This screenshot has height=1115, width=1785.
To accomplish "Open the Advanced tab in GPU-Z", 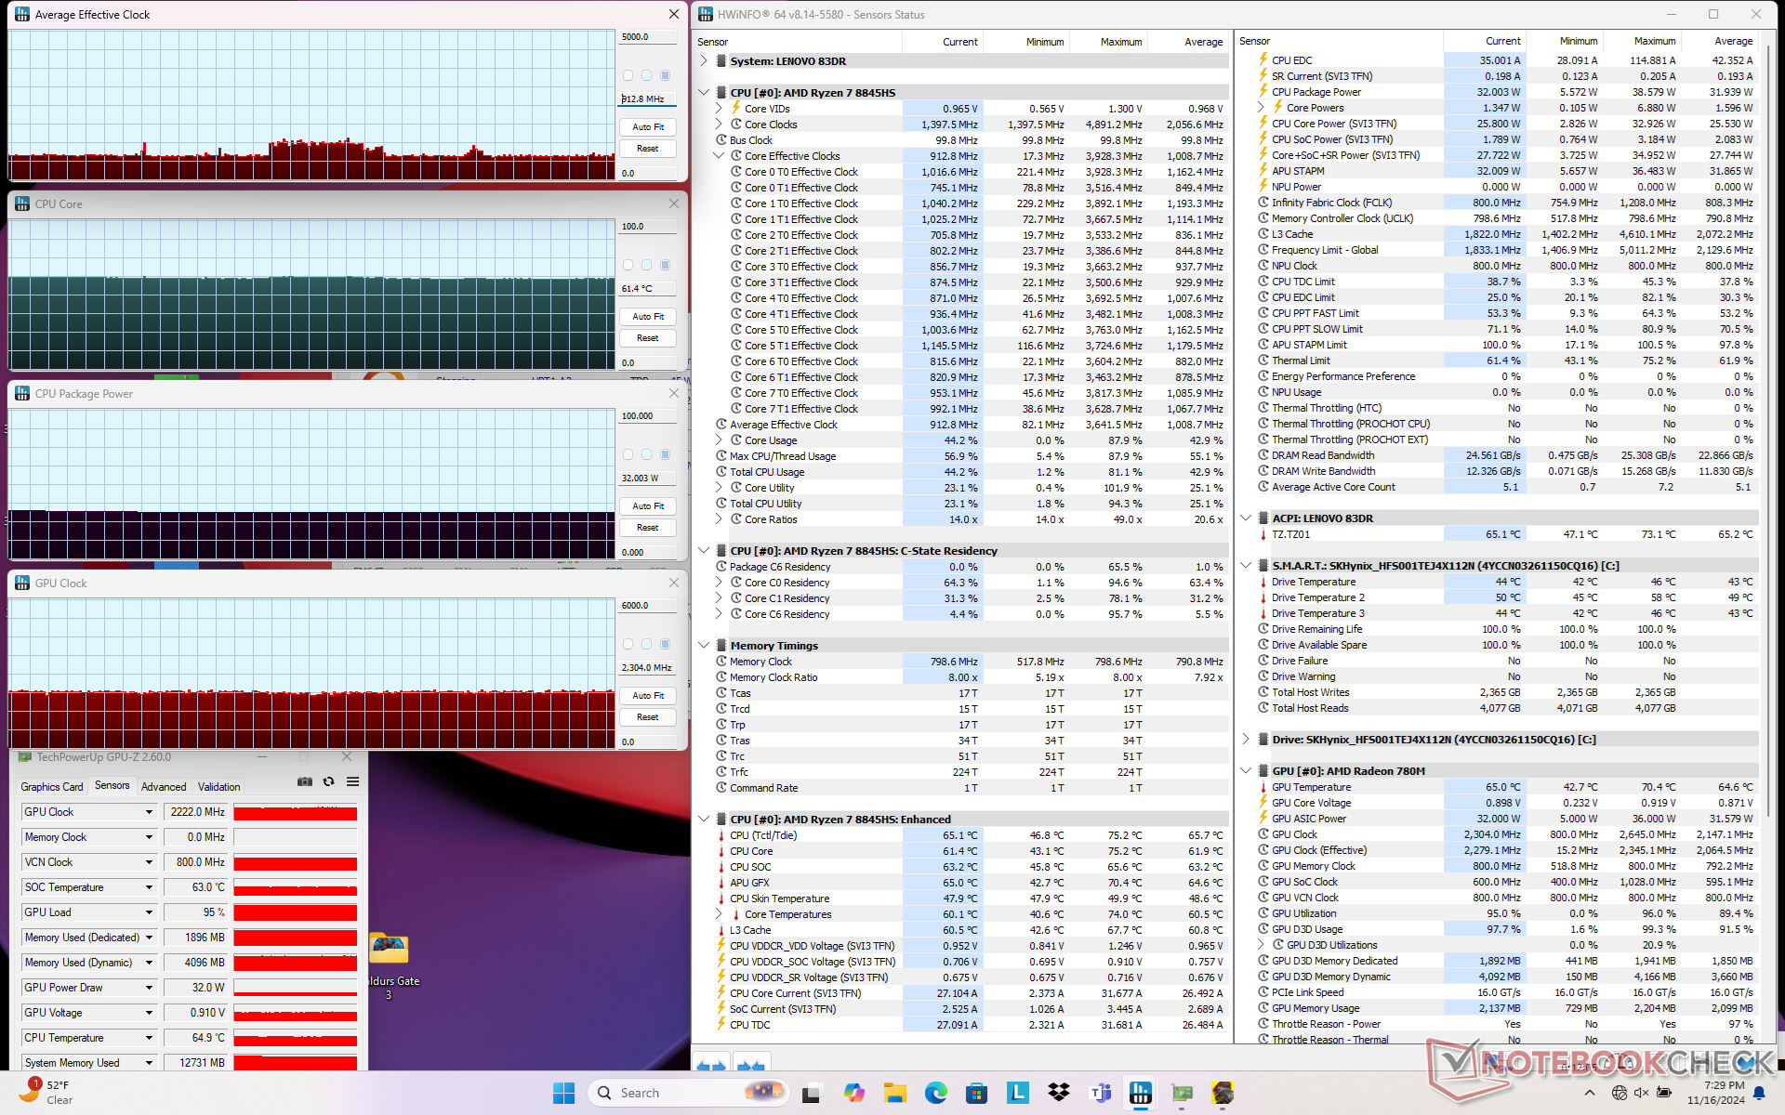I will 164,787.
